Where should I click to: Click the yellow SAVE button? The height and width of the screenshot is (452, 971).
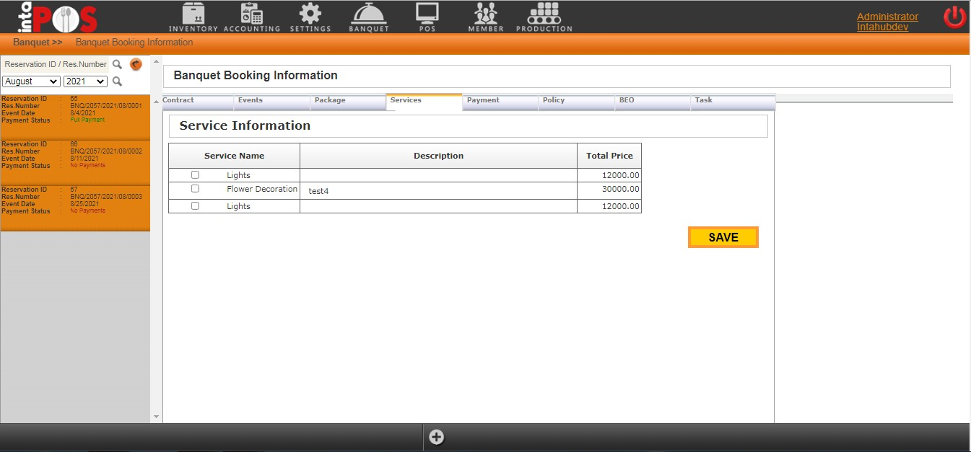[x=723, y=237]
